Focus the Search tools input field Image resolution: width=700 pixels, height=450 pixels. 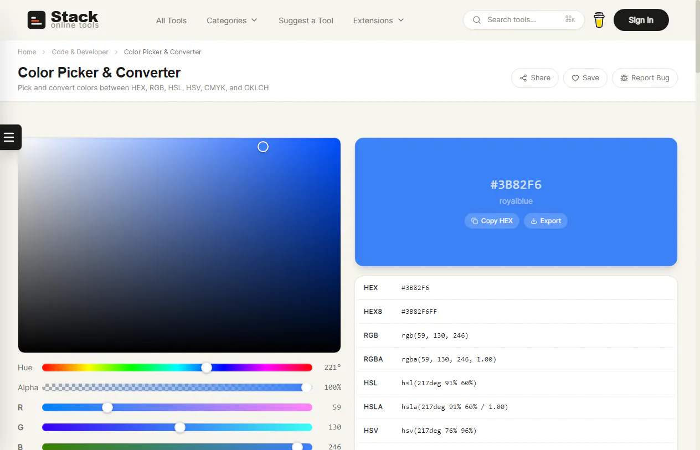point(523,20)
